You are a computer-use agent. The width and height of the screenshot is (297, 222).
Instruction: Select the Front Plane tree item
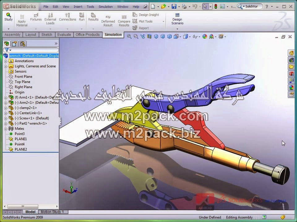coord(24,77)
